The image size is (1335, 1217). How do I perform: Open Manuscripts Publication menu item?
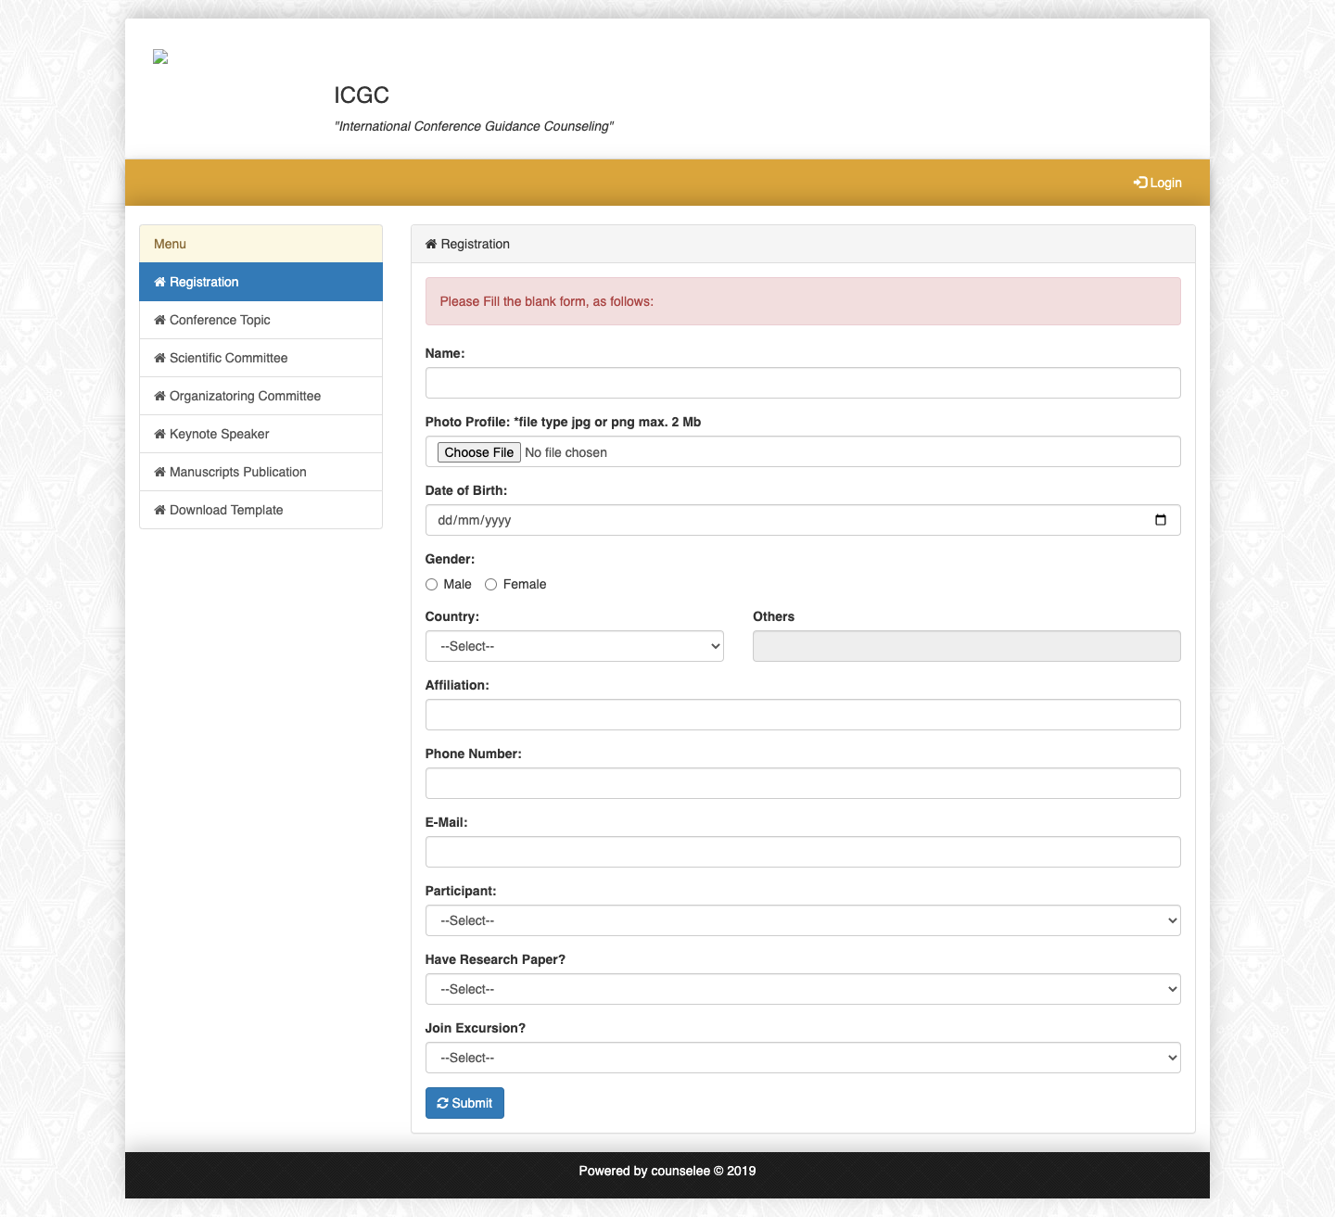(261, 472)
